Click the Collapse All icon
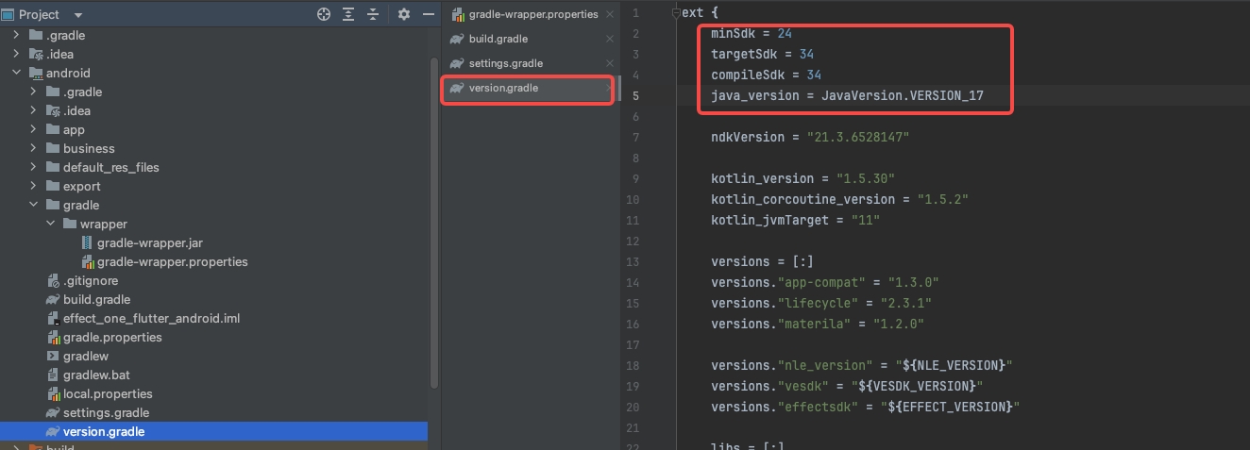Viewport: 1250px width, 450px height. [x=373, y=14]
